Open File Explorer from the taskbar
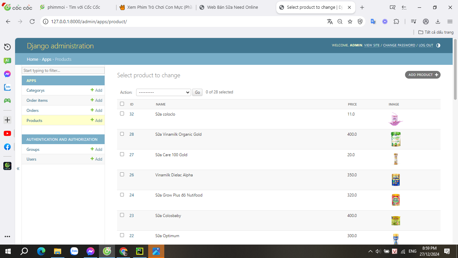Screen dimensions: 458x258 pyautogui.click(x=58, y=251)
